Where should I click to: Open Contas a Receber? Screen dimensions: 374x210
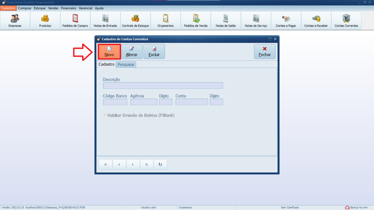coord(316,21)
